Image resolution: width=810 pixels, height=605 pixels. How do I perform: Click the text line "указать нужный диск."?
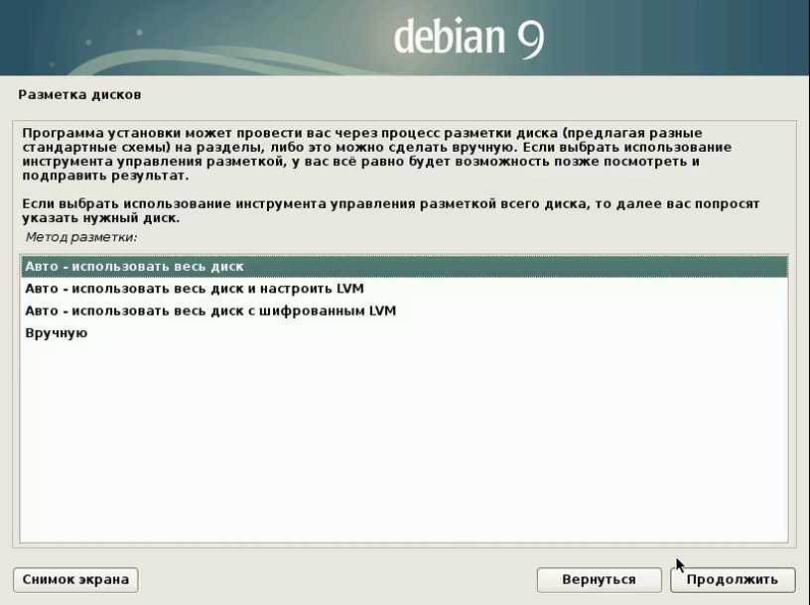(101, 217)
